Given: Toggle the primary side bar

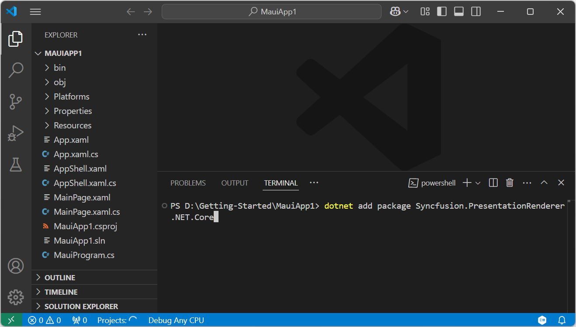Looking at the screenshot, I should [442, 12].
